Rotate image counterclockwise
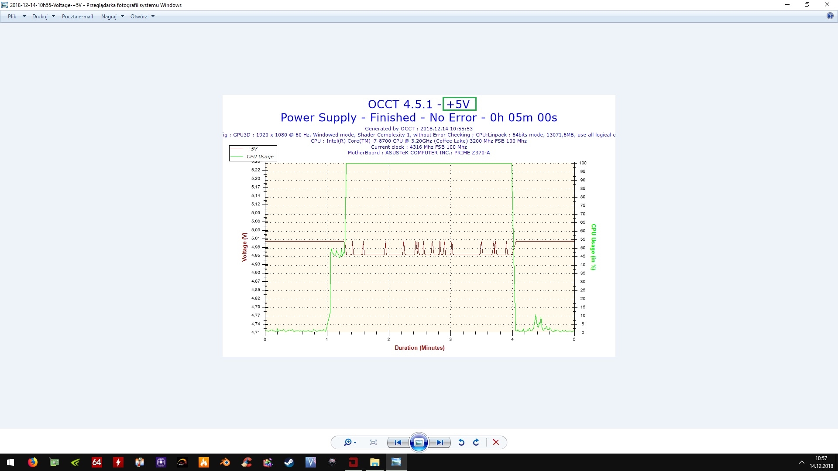Viewport: 838px width, 471px height. point(461,442)
